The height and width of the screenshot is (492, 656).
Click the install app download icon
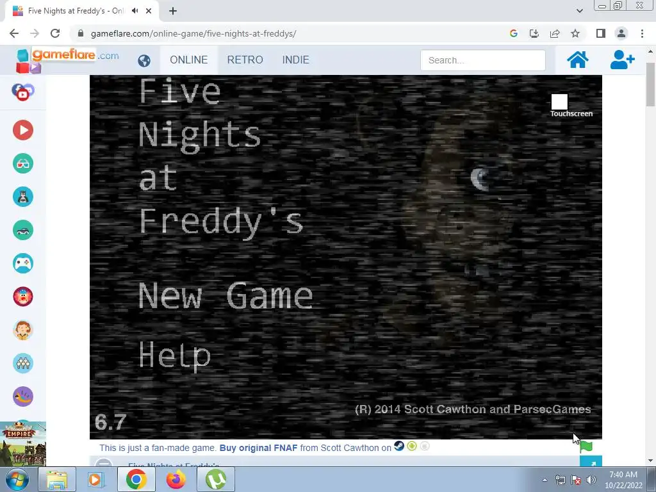point(534,33)
